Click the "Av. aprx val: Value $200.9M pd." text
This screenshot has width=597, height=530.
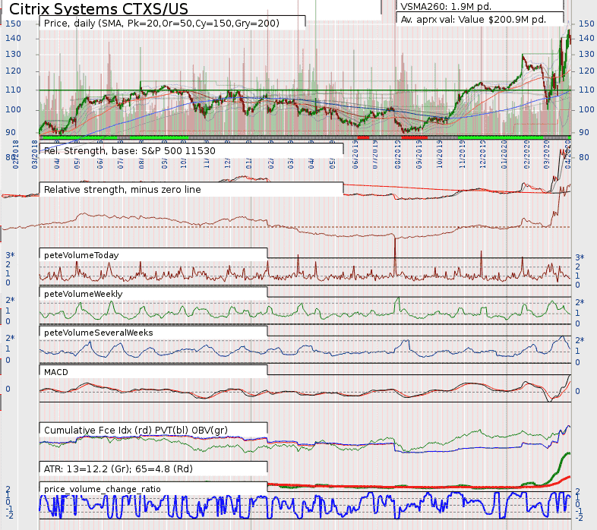[473, 20]
